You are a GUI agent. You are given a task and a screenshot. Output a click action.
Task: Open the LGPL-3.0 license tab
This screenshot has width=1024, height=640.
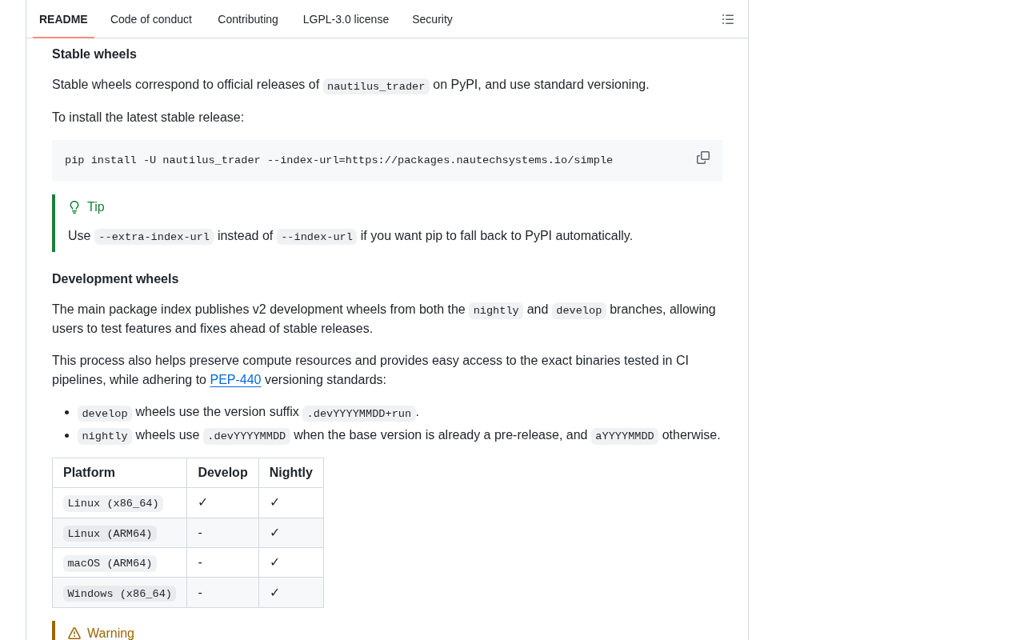coord(346,19)
